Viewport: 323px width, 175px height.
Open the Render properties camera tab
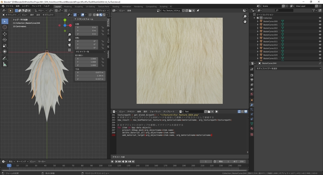(x=252, y=75)
